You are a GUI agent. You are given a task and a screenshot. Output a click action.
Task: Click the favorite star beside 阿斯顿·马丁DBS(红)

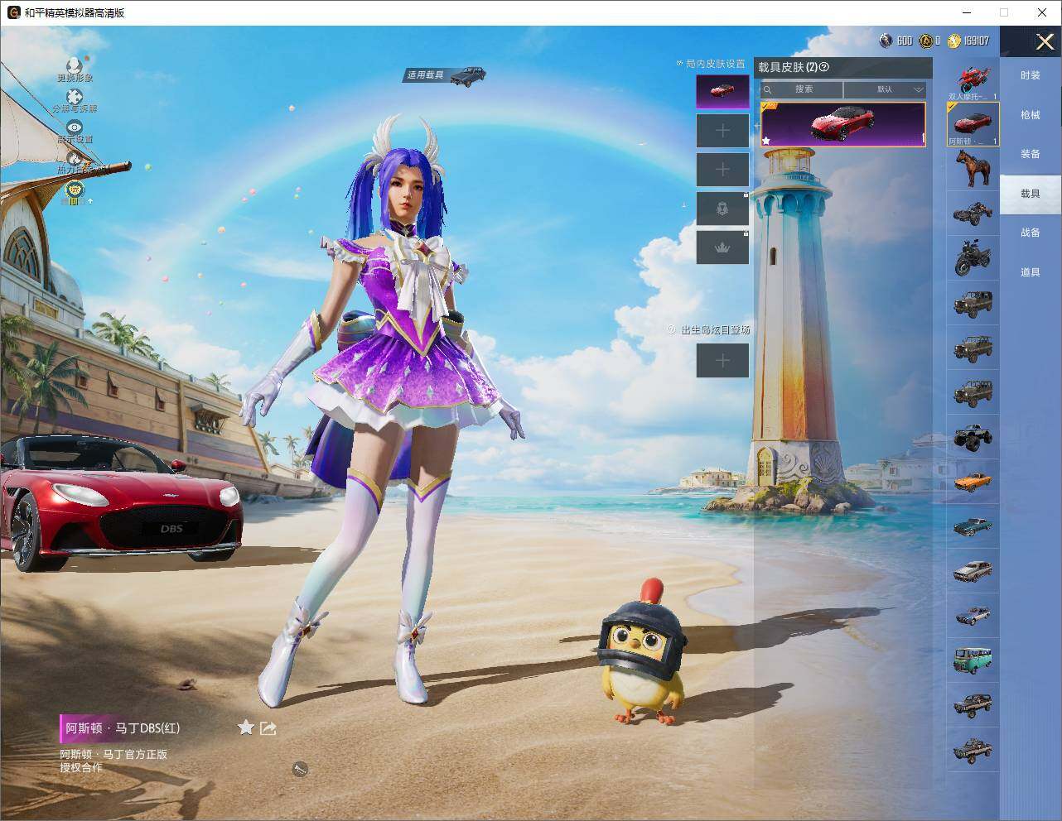coord(245,727)
